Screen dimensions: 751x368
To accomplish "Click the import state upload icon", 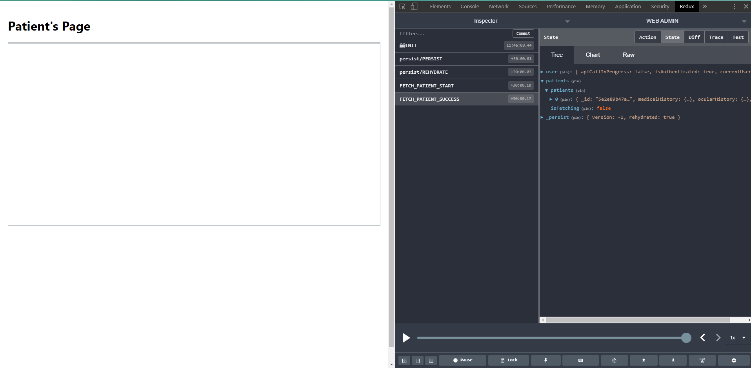I will tap(644, 361).
